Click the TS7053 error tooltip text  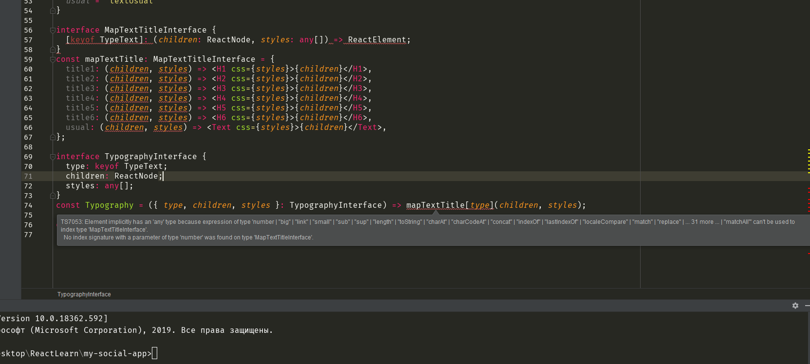[428, 230]
